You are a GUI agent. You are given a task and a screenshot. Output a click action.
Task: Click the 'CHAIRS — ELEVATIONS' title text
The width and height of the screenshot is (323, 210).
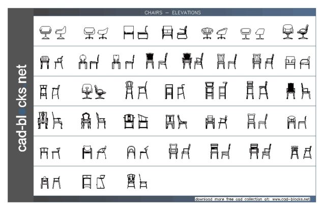172,13
